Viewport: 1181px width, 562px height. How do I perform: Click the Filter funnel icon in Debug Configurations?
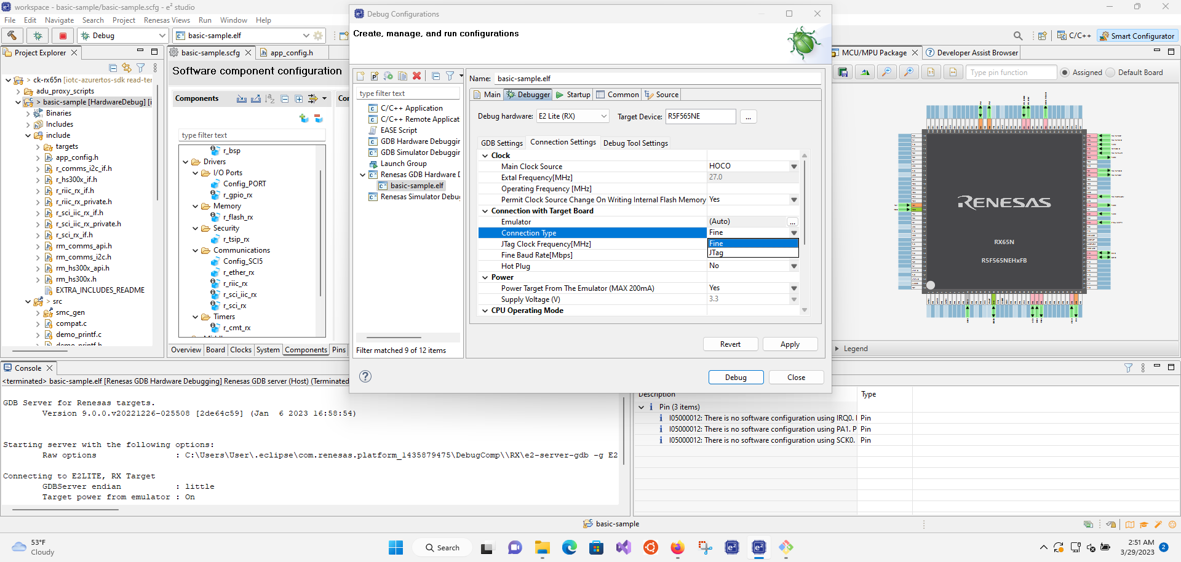coord(450,76)
